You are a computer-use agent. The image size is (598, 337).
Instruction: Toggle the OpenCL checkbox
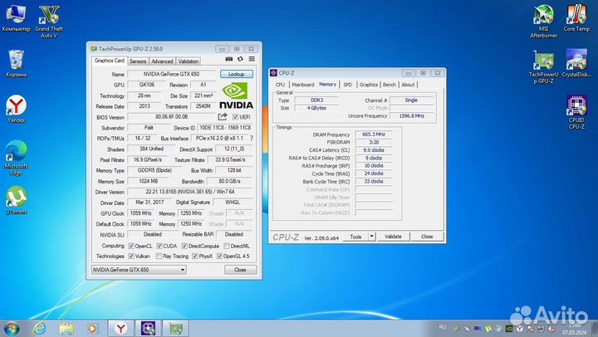click(x=131, y=246)
